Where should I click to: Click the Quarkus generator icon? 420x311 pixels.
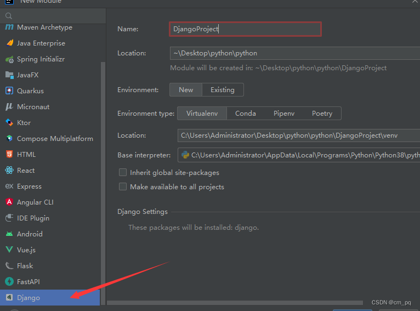(9, 91)
